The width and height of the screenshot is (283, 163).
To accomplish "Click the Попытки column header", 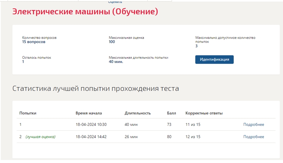I will click(x=28, y=113).
